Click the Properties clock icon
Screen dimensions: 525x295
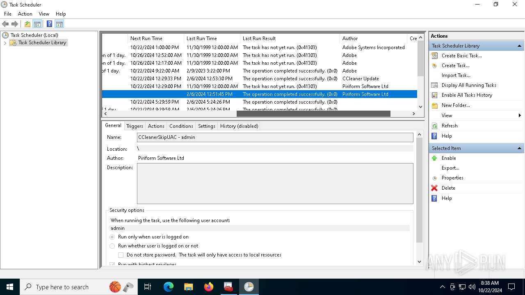[434, 178]
